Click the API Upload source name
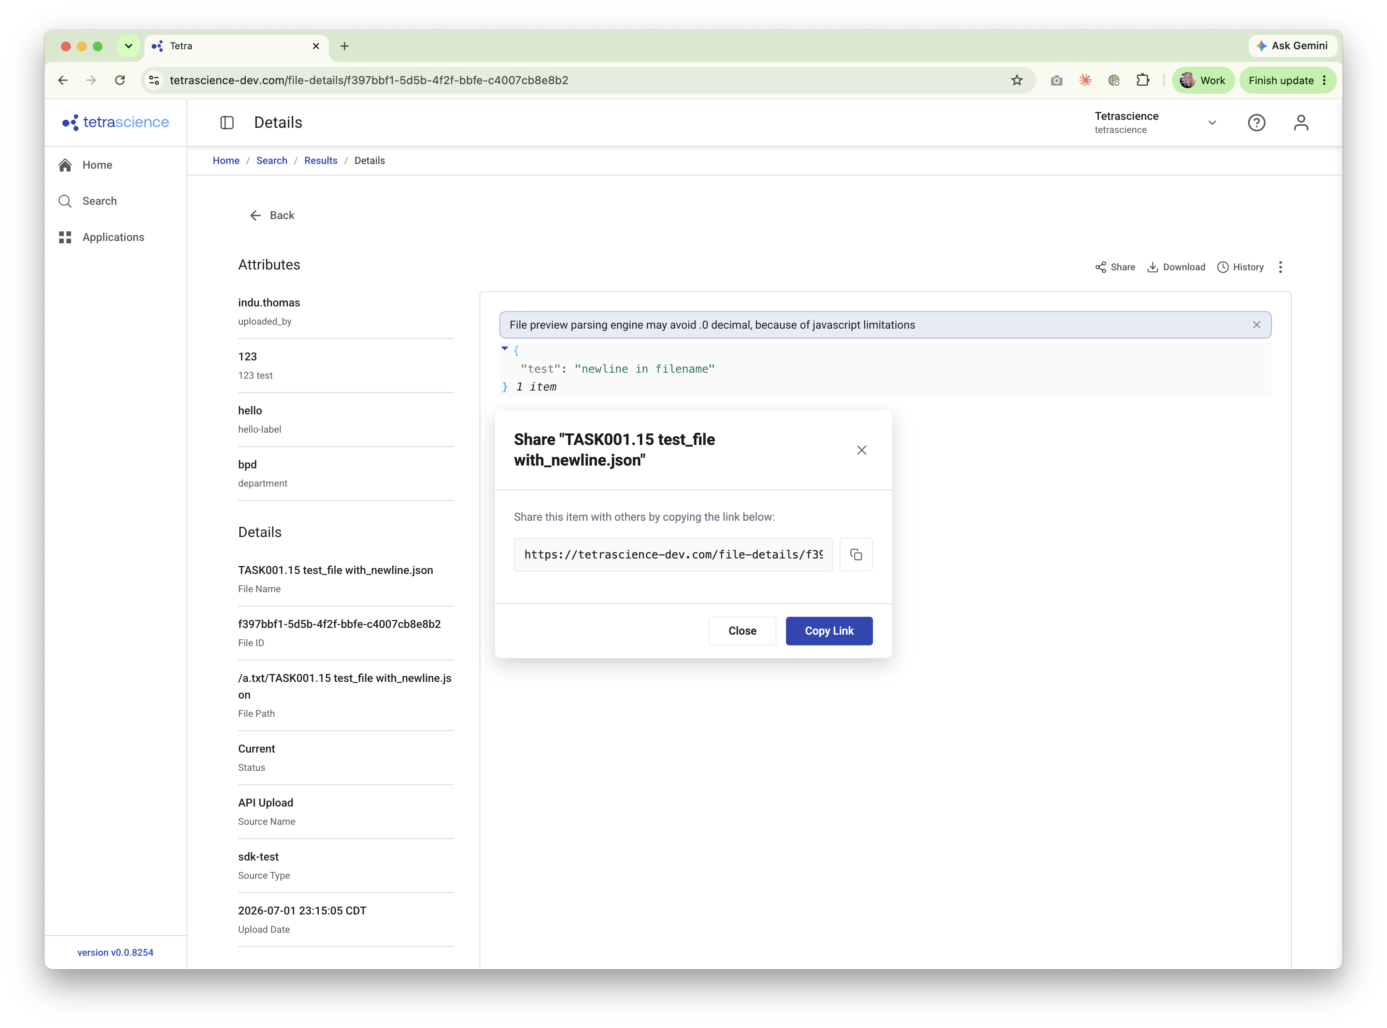1387x1028 pixels. tap(265, 803)
